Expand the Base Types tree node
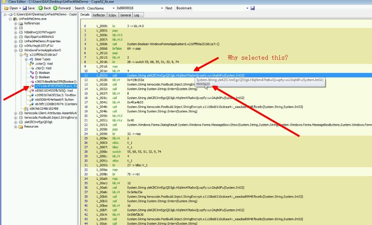 pyautogui.click(x=26, y=59)
